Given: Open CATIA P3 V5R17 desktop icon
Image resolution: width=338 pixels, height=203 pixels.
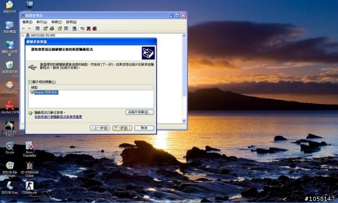Looking at the screenshot, I should [10, 129].
